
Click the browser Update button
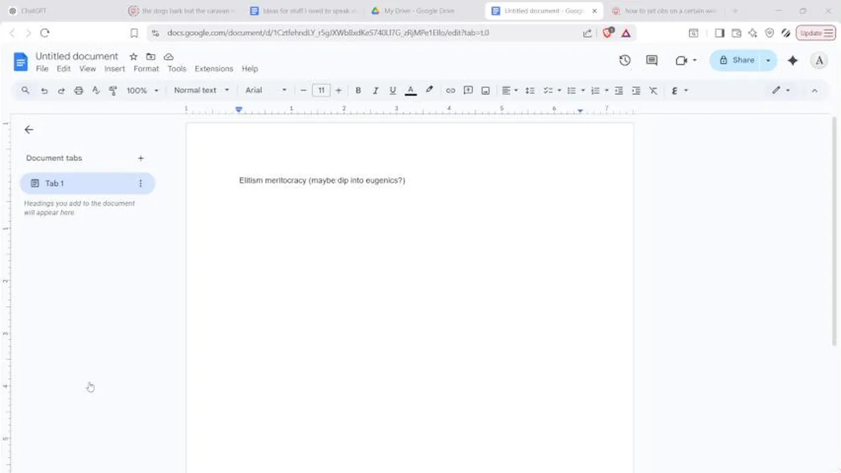pyautogui.click(x=815, y=33)
